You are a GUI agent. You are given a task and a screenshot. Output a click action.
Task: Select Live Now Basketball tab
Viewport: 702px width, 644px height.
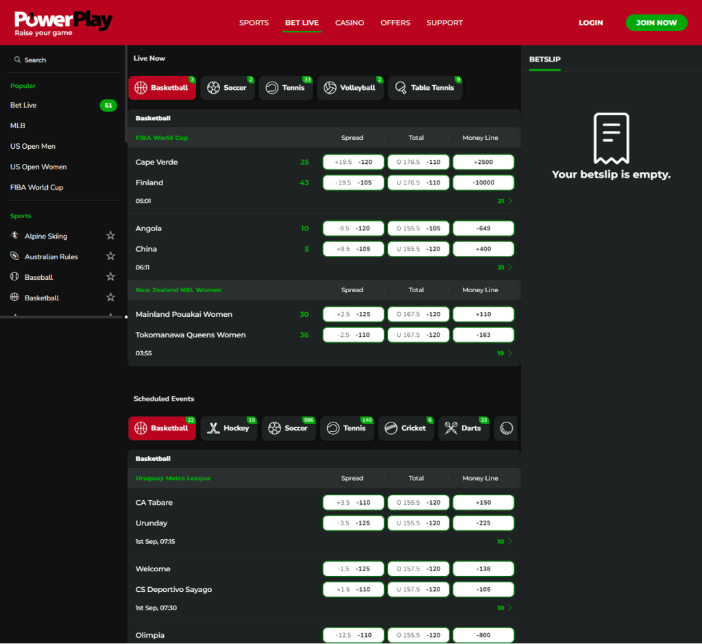pyautogui.click(x=162, y=88)
